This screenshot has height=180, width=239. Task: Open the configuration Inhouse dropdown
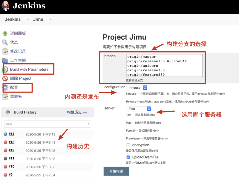(x=137, y=87)
